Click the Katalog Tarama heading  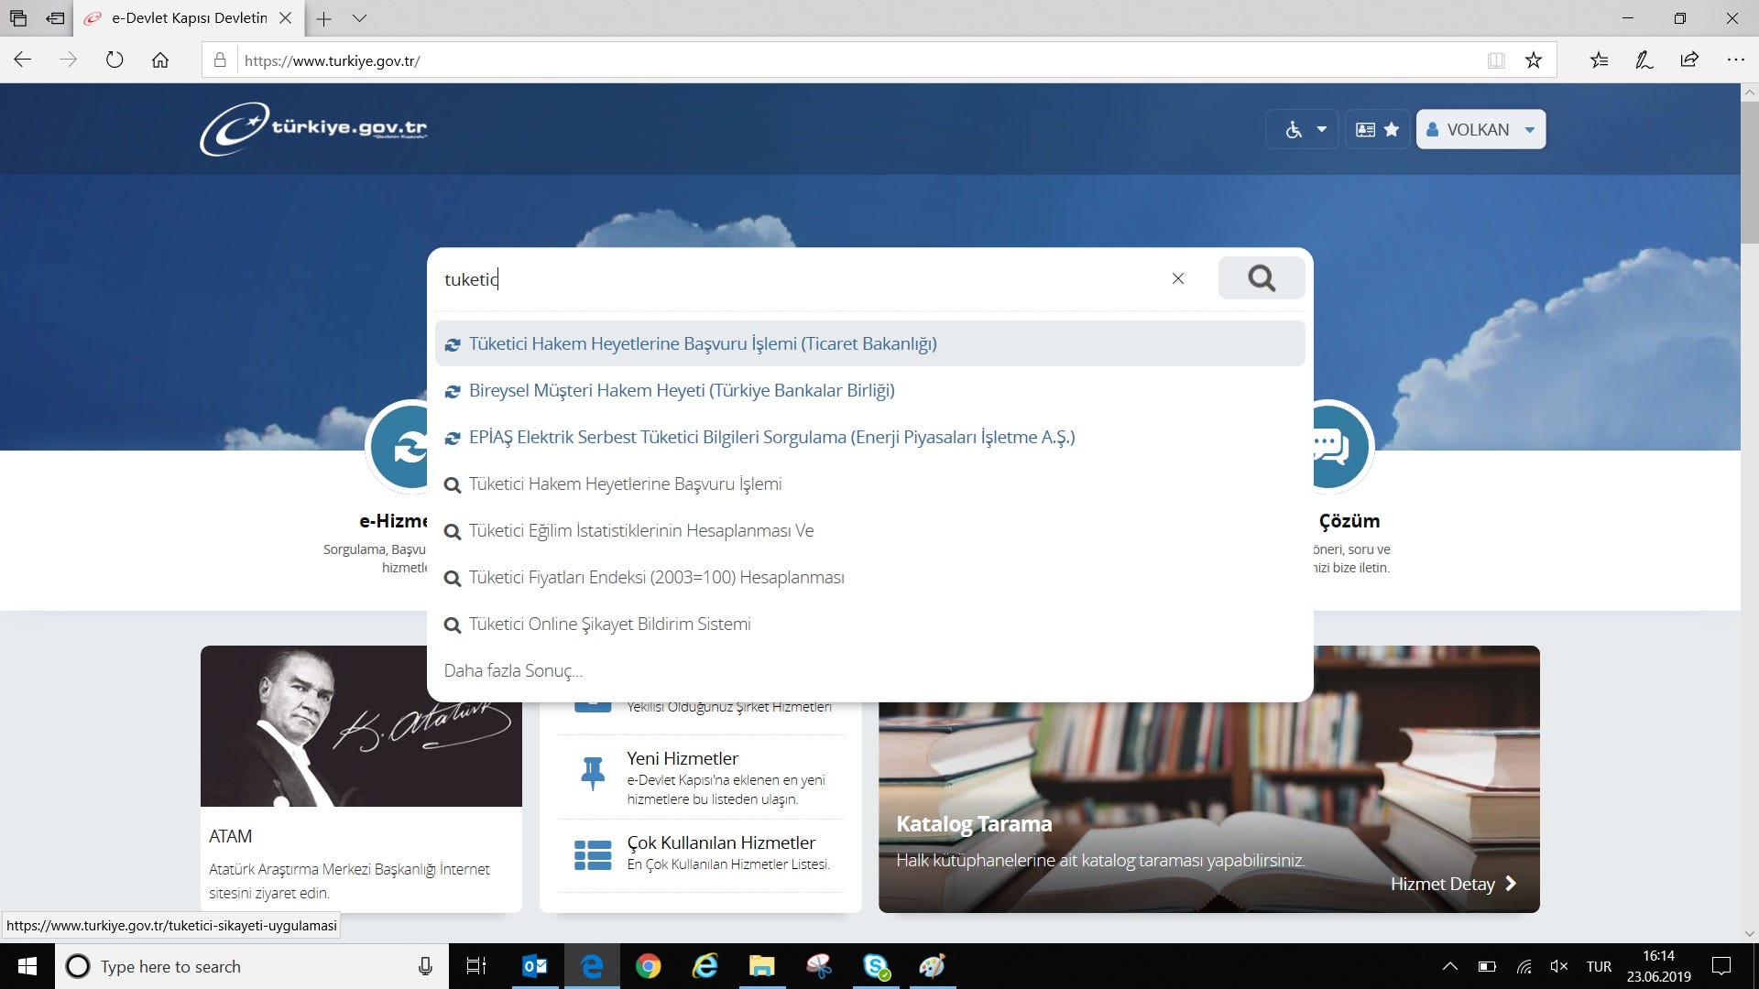[974, 823]
